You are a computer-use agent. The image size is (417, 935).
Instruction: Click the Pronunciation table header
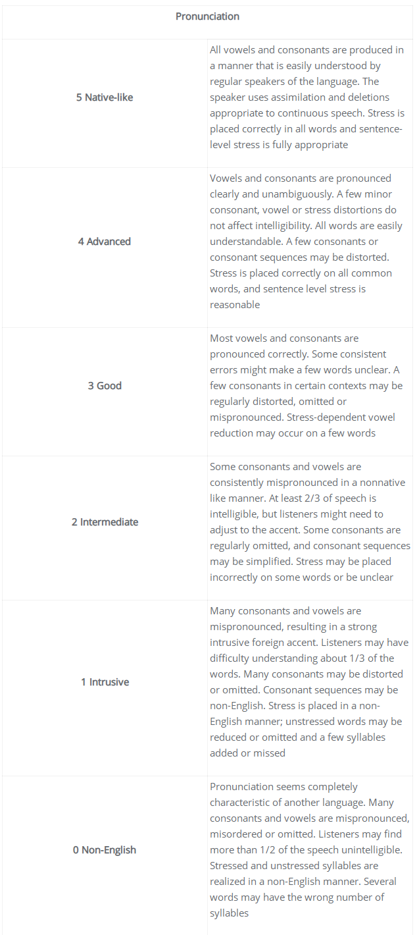pos(207,16)
